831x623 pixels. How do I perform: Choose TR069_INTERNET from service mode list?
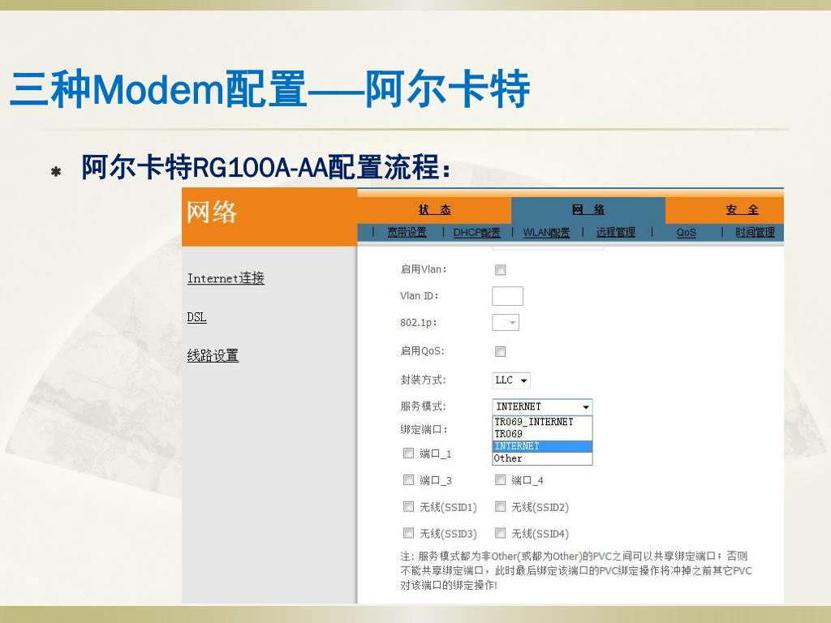pyautogui.click(x=542, y=422)
